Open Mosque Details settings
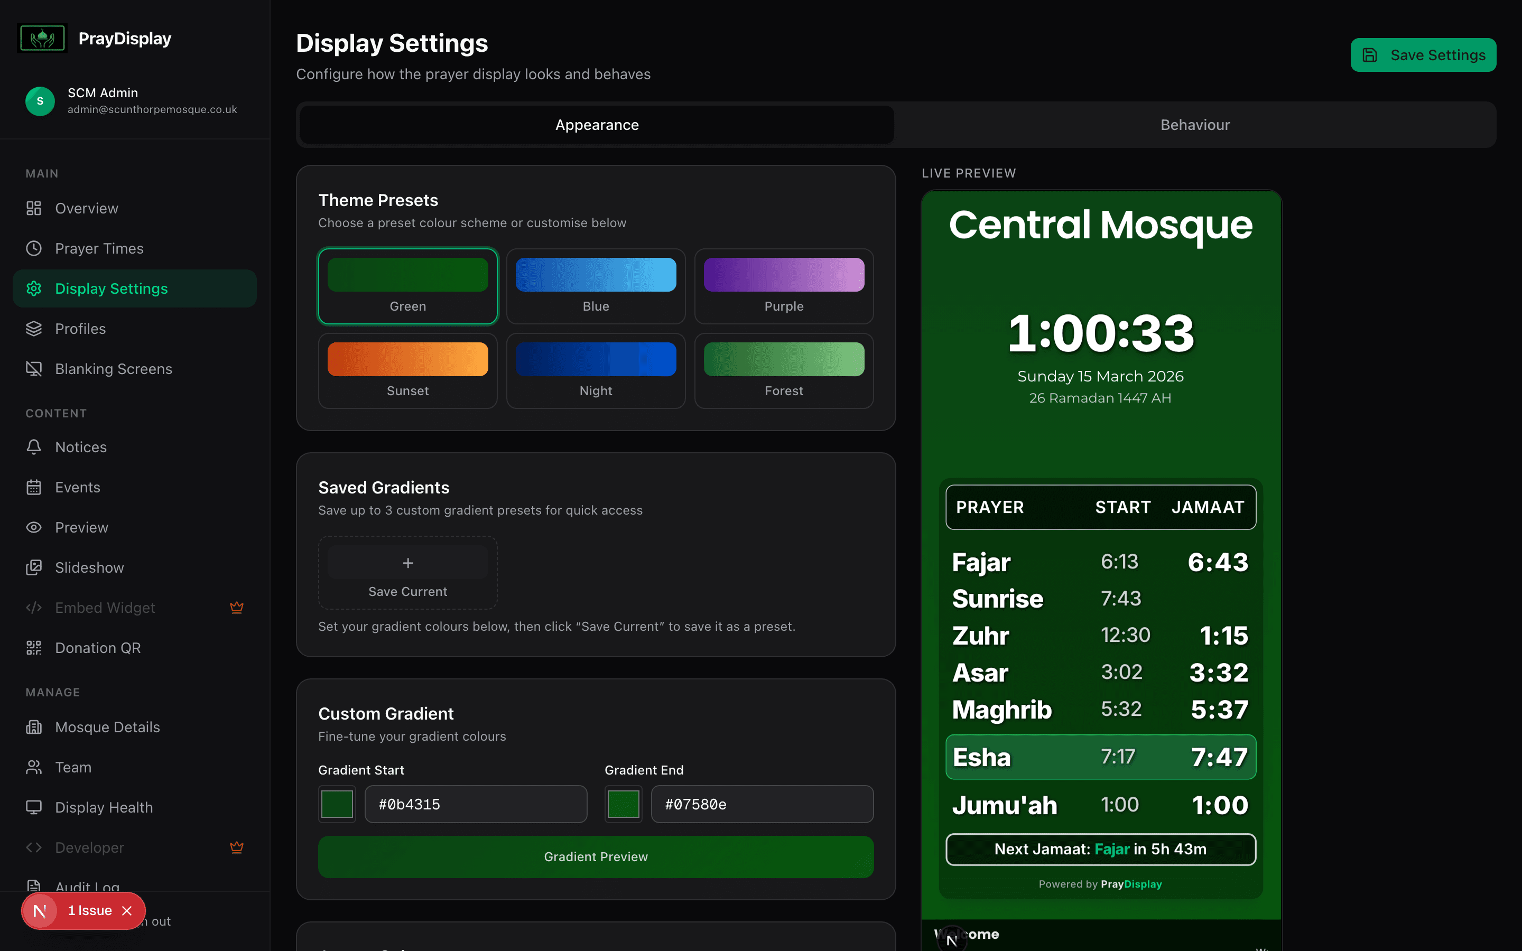Screen dimensions: 1522x951 pos(107,726)
